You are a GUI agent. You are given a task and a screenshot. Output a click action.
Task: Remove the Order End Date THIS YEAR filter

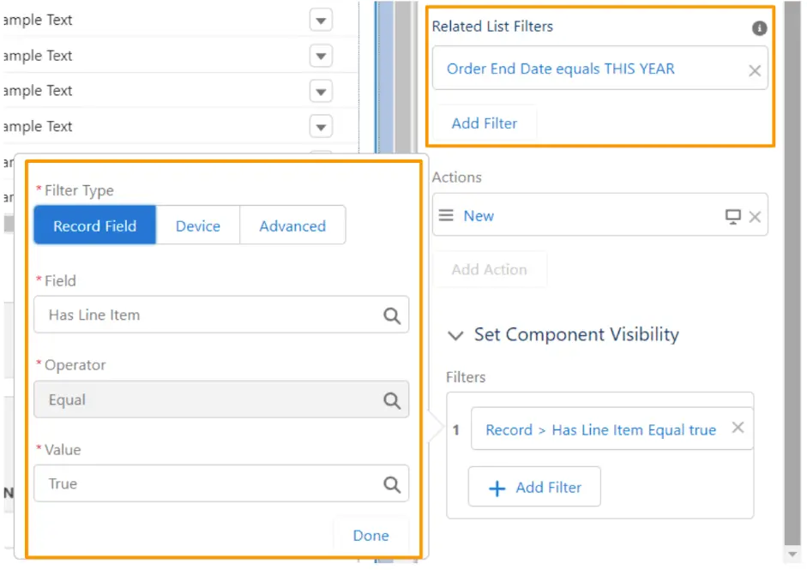(x=755, y=70)
